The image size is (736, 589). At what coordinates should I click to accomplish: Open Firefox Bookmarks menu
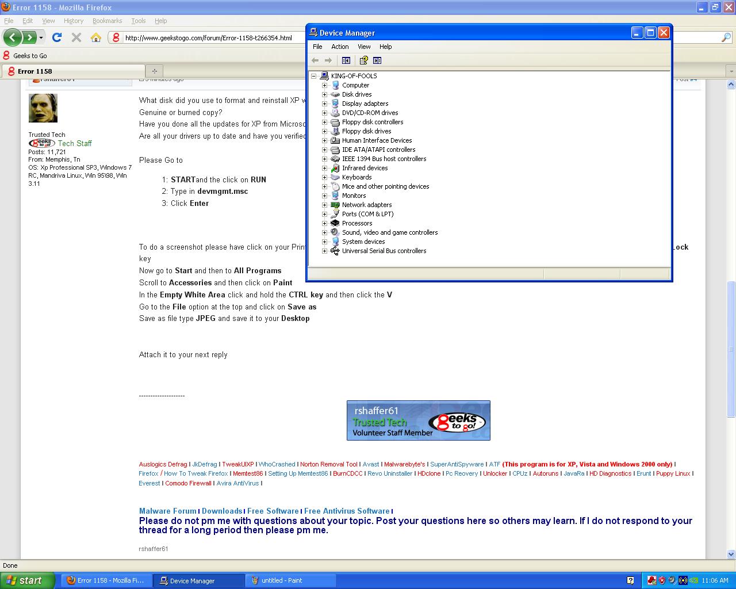tap(108, 21)
